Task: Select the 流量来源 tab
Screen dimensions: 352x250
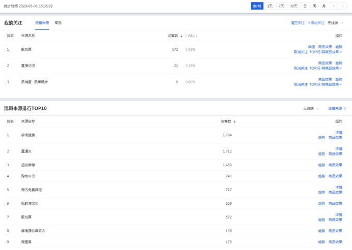Action: (42, 23)
